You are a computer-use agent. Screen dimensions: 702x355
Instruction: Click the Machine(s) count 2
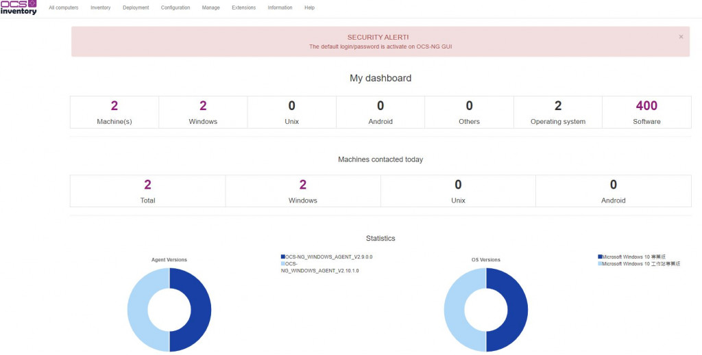[114, 106]
